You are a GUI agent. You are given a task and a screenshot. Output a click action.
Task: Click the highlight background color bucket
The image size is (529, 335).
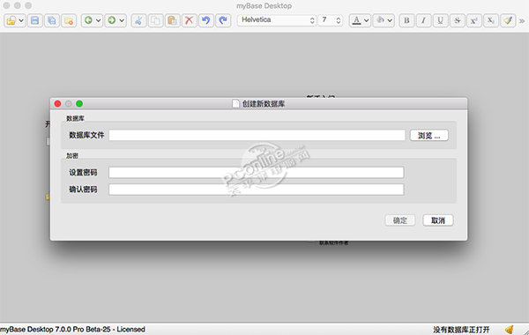380,20
